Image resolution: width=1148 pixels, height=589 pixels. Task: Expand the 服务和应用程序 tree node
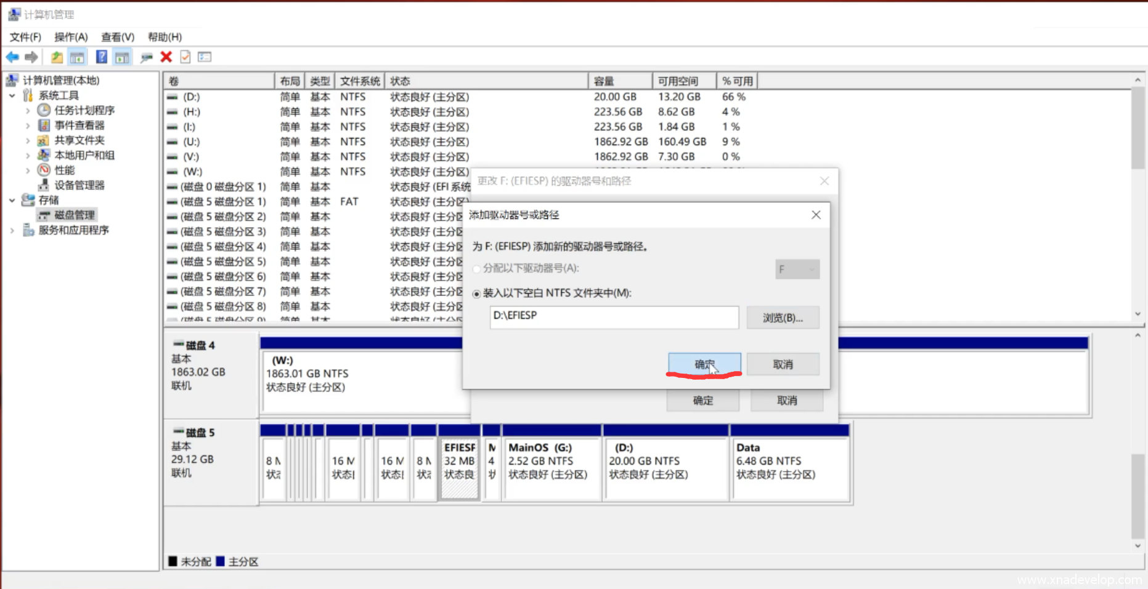pos(12,230)
